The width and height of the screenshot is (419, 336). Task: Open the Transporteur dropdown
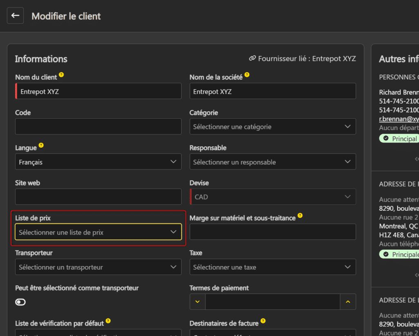[98, 267]
